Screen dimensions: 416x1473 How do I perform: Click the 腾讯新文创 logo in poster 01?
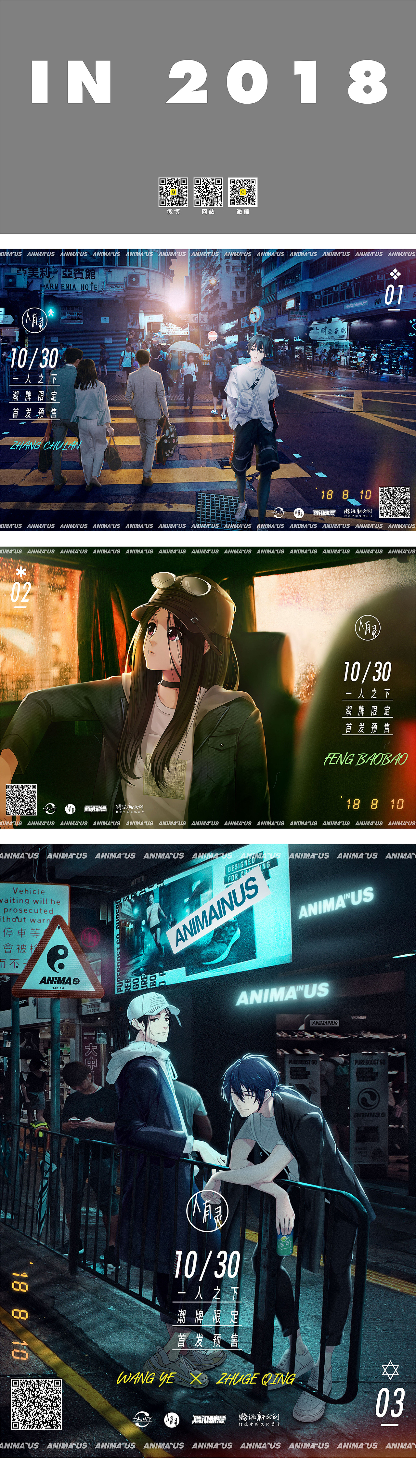[358, 512]
